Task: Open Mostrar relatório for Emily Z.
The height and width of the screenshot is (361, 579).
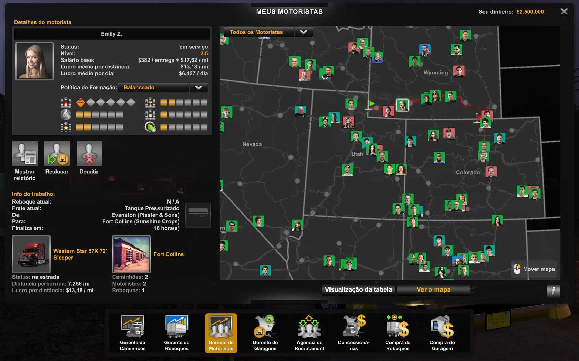Action: pyautogui.click(x=25, y=154)
